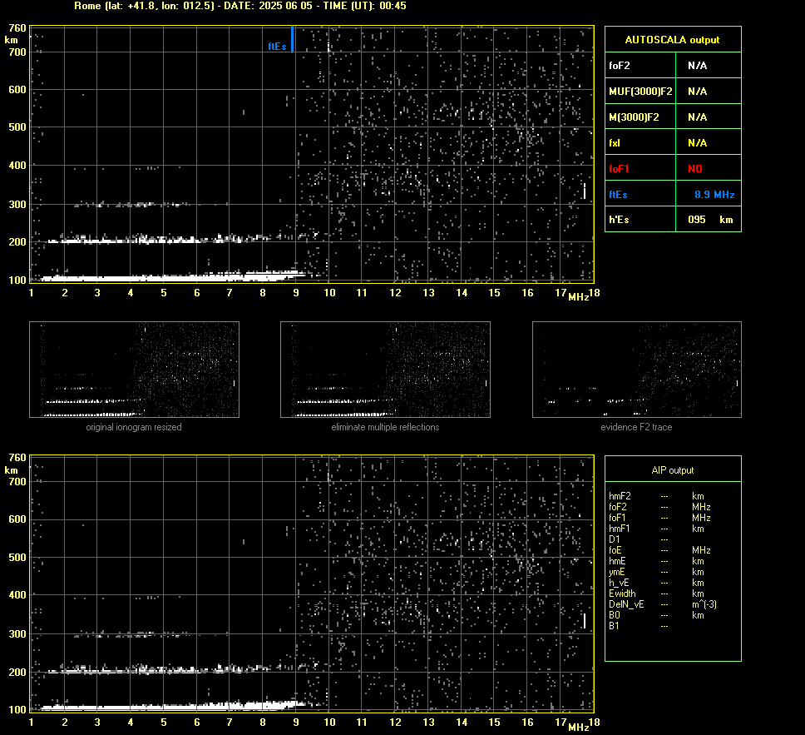
Task: Open the evidence F2 trace thumbnail
Action: [x=637, y=370]
